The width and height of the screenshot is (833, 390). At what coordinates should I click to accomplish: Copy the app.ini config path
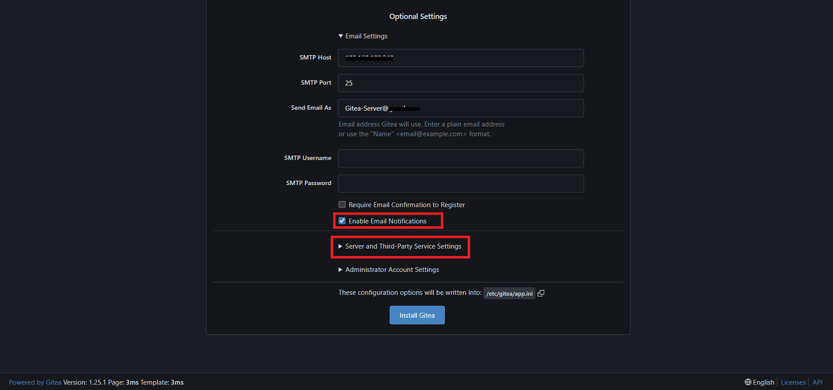click(541, 293)
